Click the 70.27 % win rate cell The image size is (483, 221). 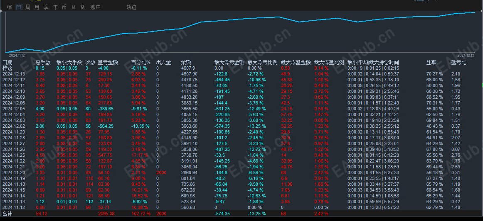[x=435, y=74]
